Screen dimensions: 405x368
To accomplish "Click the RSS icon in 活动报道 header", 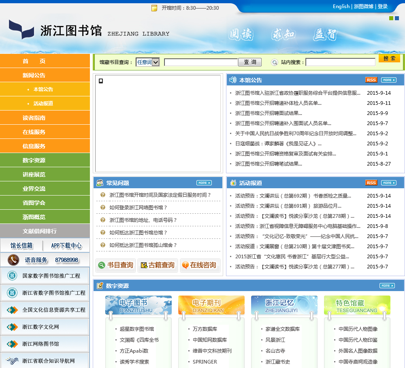I will click(371, 183).
